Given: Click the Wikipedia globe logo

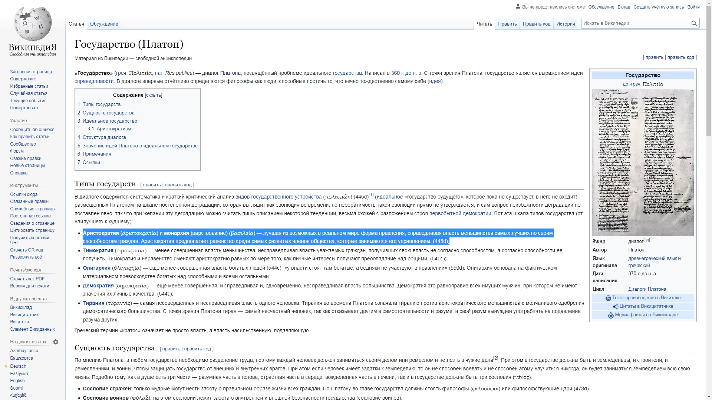Looking at the screenshot, I should (x=33, y=23).
